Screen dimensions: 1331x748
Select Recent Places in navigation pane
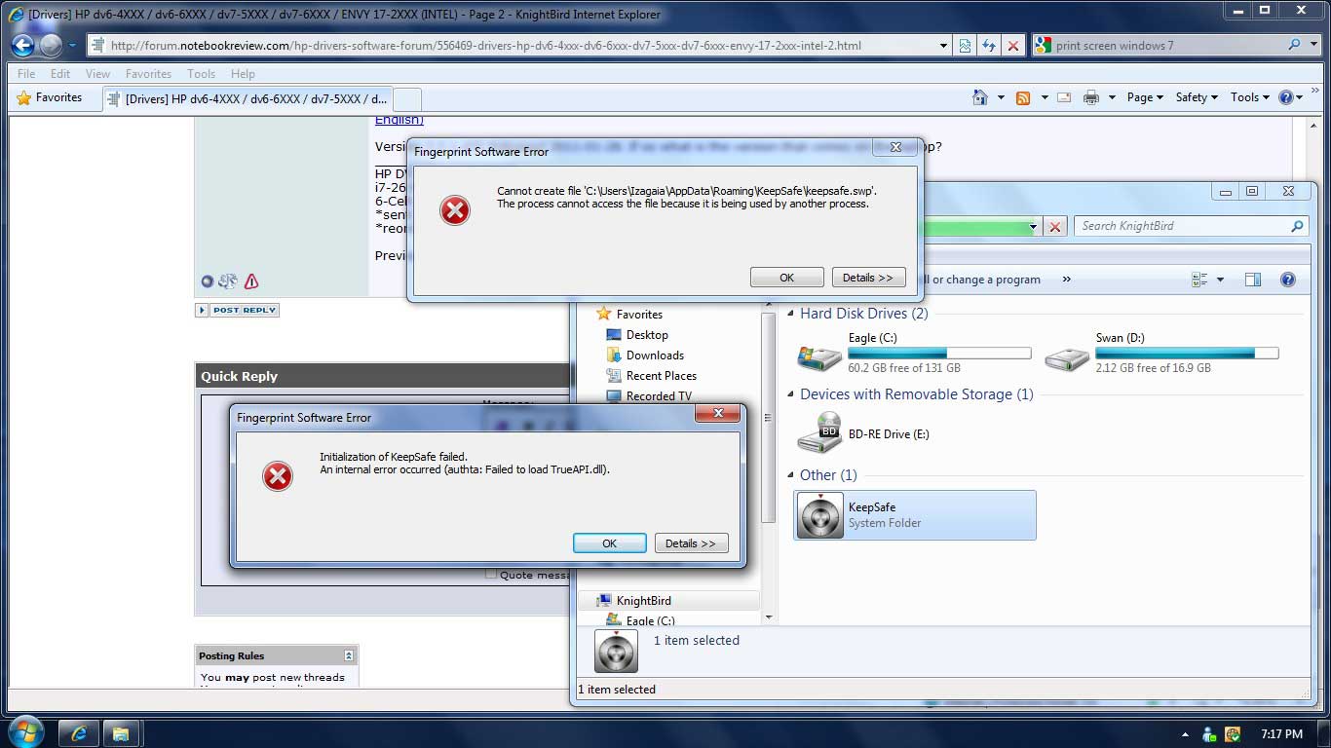pyautogui.click(x=652, y=376)
